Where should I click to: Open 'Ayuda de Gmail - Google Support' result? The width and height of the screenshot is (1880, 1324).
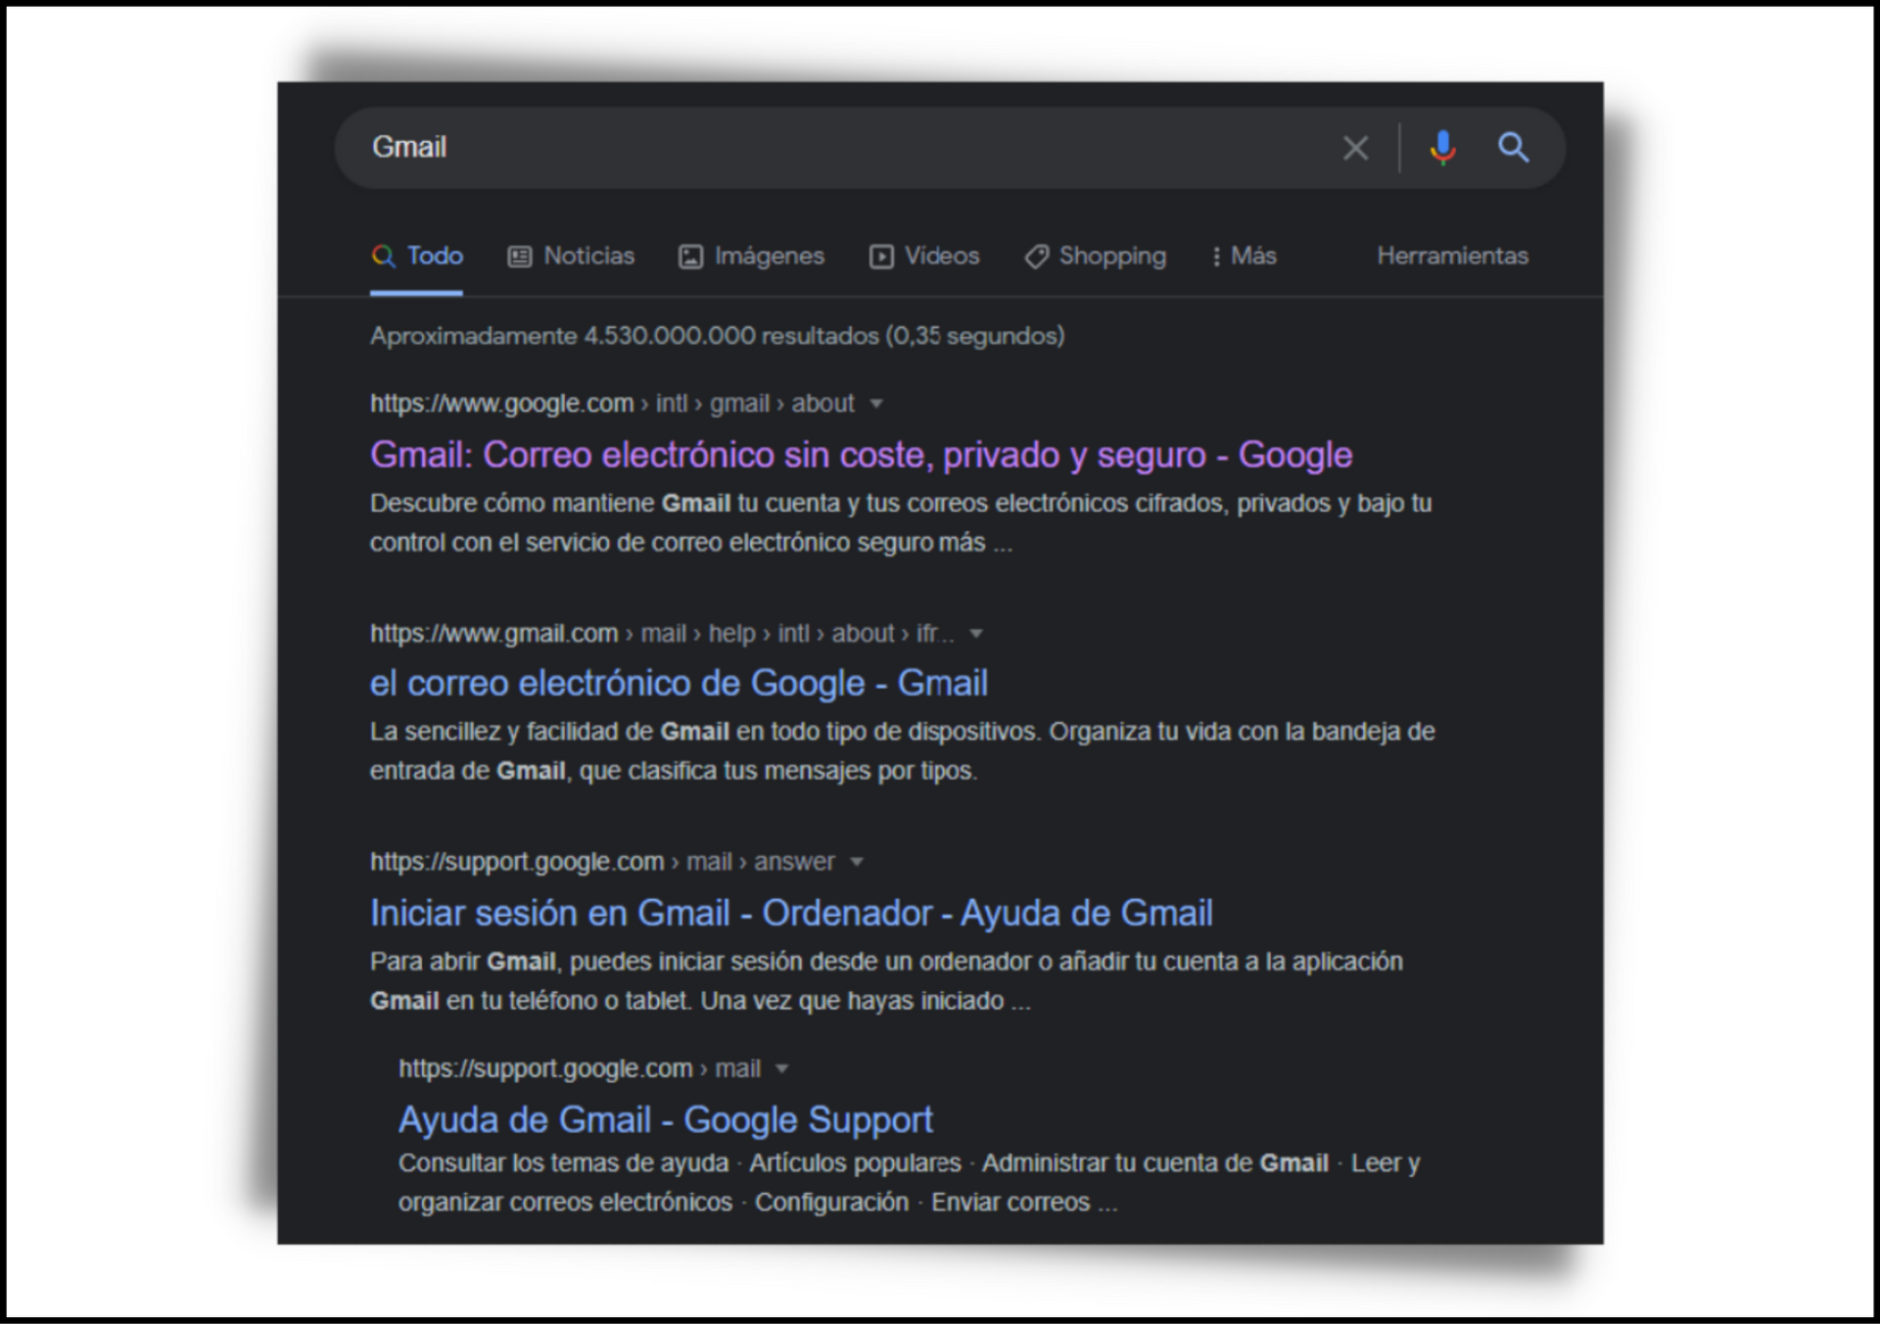pyautogui.click(x=666, y=1120)
